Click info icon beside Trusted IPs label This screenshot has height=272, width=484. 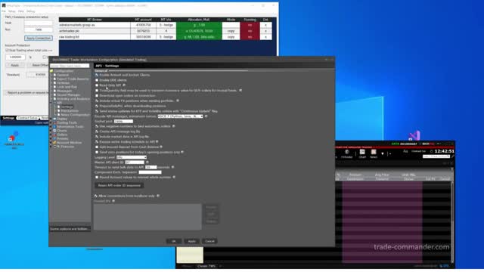click(113, 201)
